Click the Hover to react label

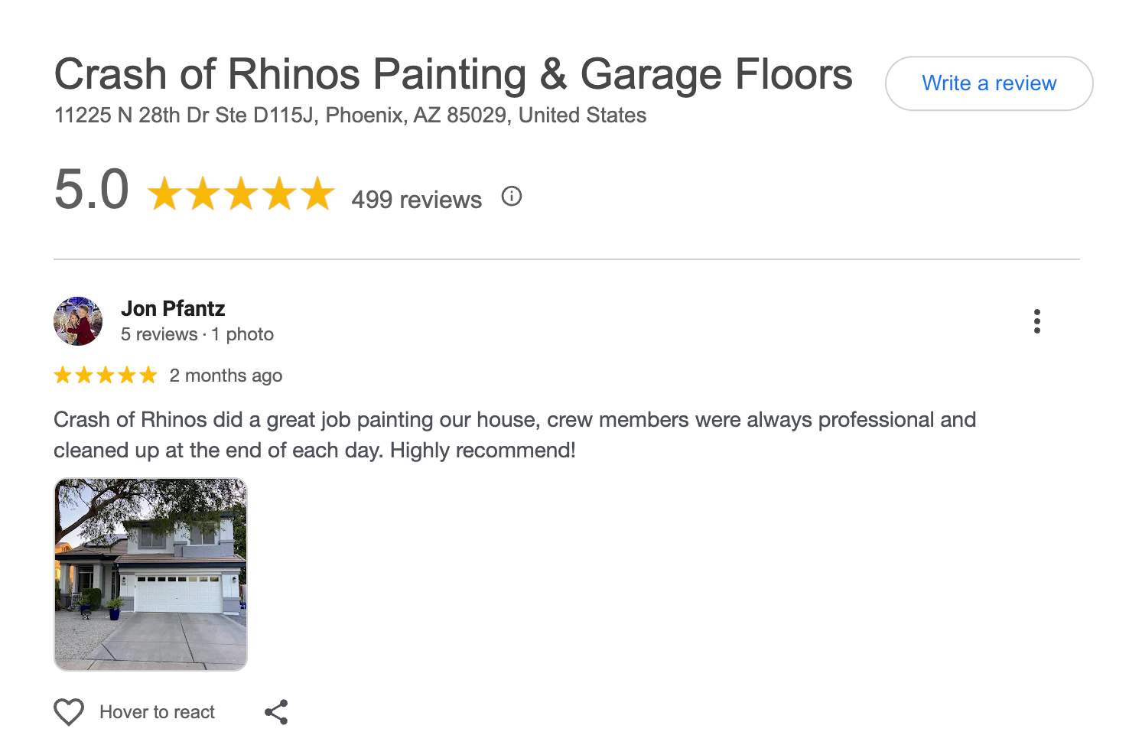tap(157, 711)
